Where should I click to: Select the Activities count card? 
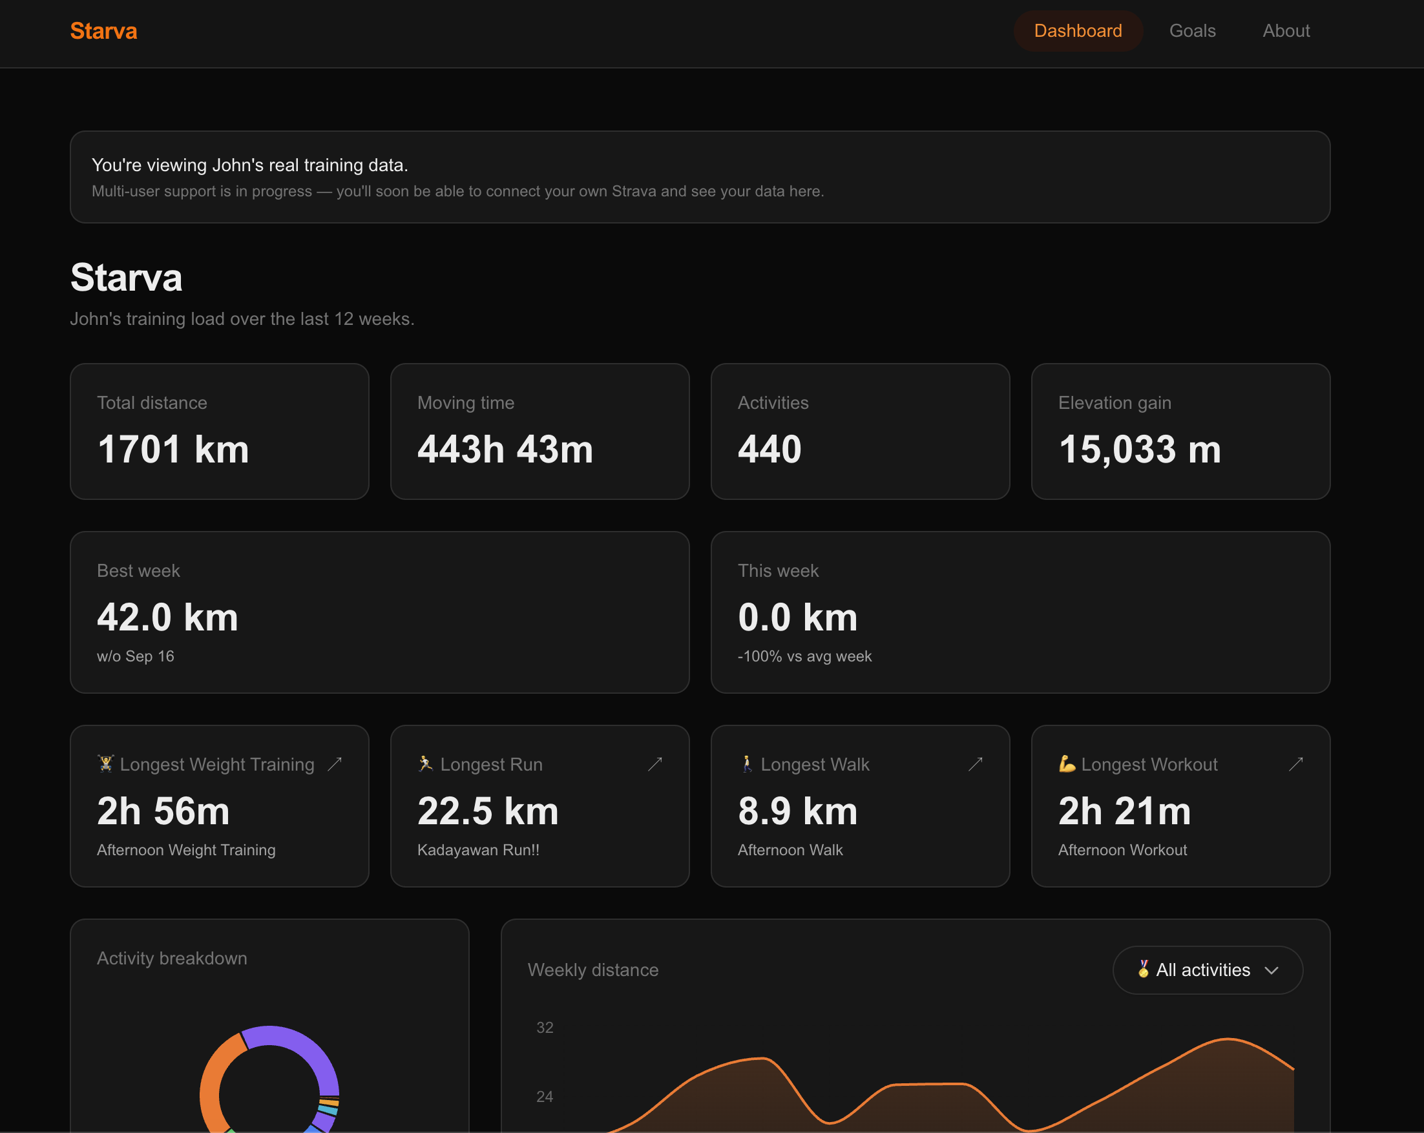point(860,431)
